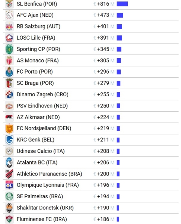This screenshot has width=181, height=224.
Task: Select the Udinese Calcio (ITA) row name
Action: [x=41, y=151]
